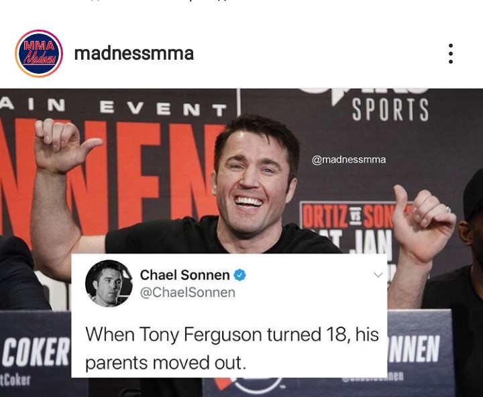Click the SPORTS logo on the backdrop
The width and height of the screenshot is (483, 397).
390,110
